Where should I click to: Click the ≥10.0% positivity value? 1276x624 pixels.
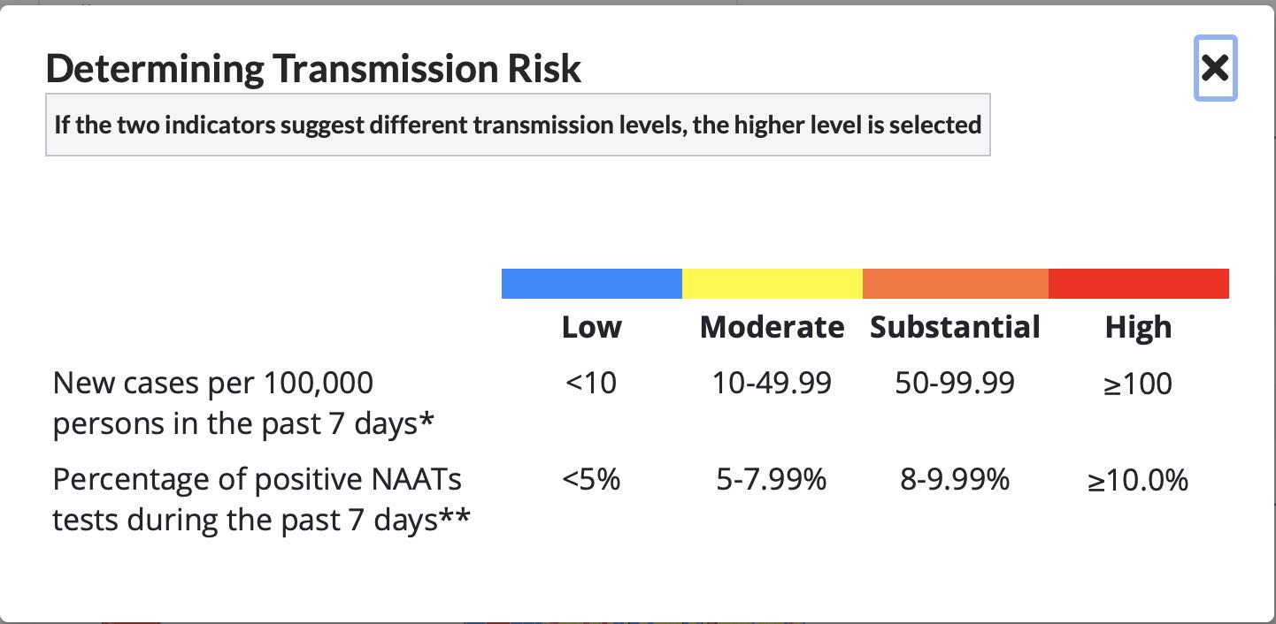(1138, 481)
